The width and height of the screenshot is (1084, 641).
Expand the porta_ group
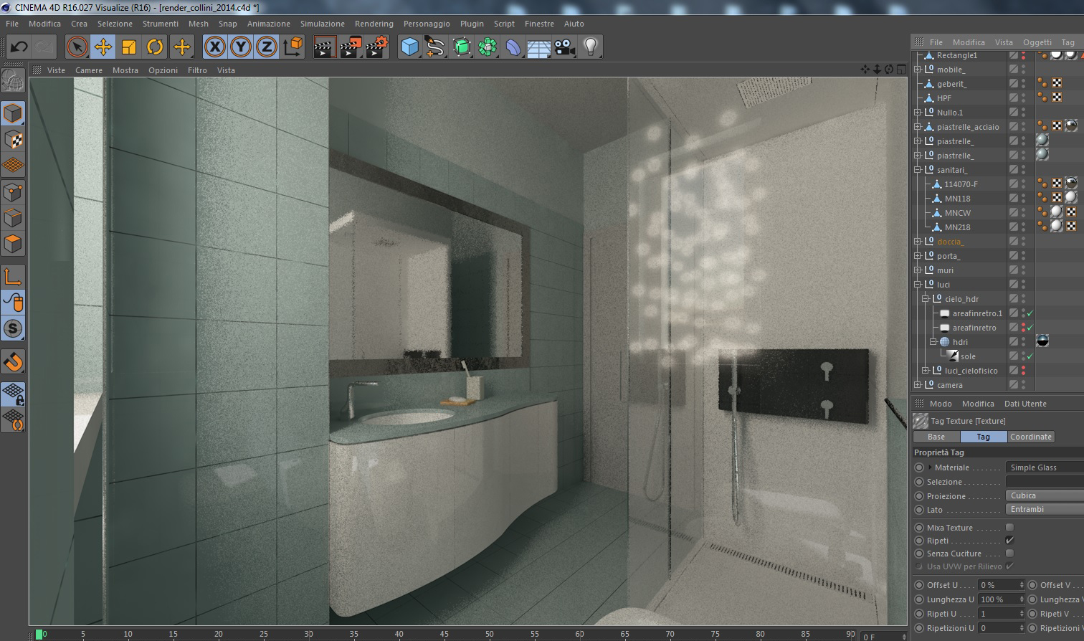[918, 256]
